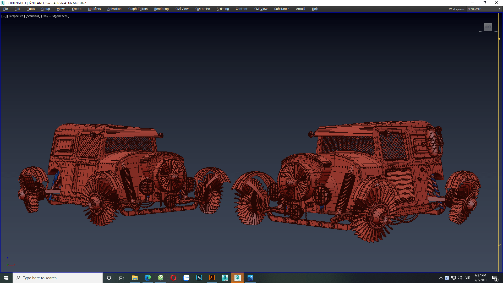Click the [+] viewport general menu label

coord(4,16)
